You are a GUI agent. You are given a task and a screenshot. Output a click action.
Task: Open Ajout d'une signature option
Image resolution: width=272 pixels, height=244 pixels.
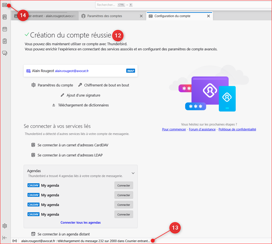(80, 95)
